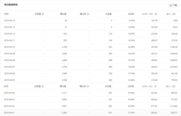Select the date cell 2019-04-04
181x116 pixels.
pyautogui.click(x=9, y=93)
